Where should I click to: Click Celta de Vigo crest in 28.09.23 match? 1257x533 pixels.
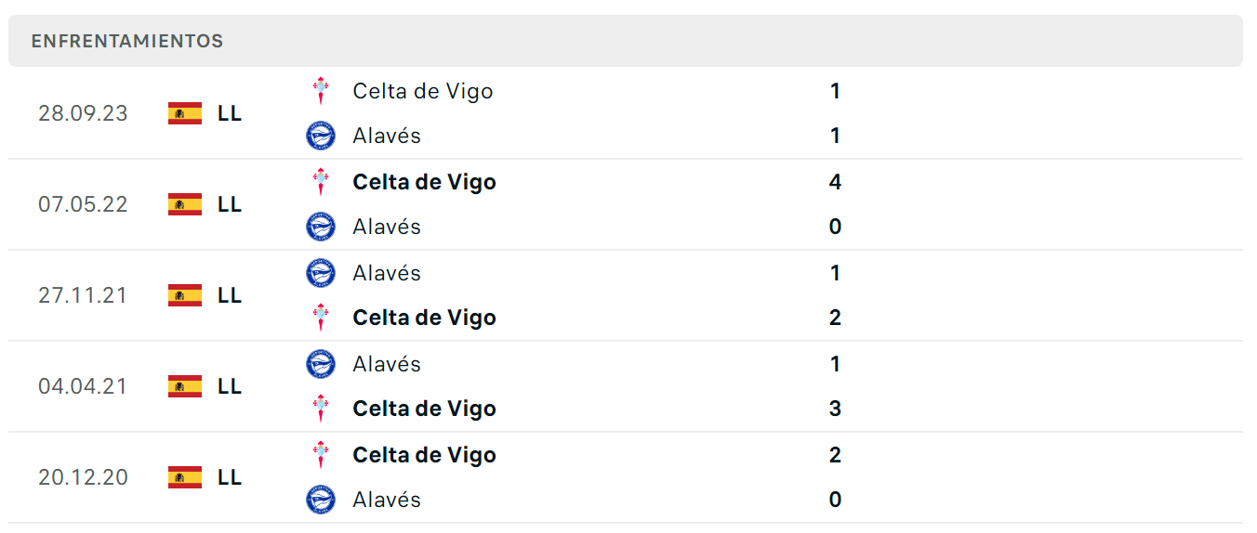(321, 91)
